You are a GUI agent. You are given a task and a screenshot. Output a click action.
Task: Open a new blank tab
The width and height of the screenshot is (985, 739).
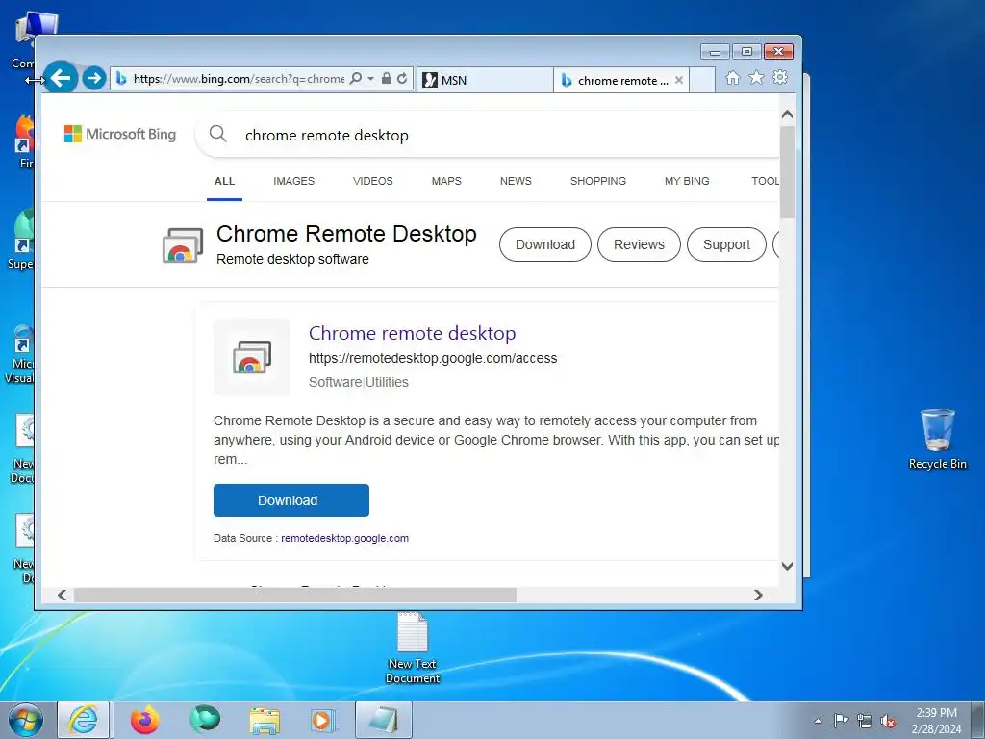point(702,81)
